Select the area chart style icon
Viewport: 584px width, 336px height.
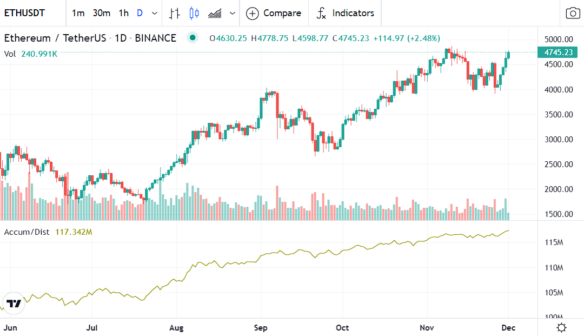tap(214, 13)
